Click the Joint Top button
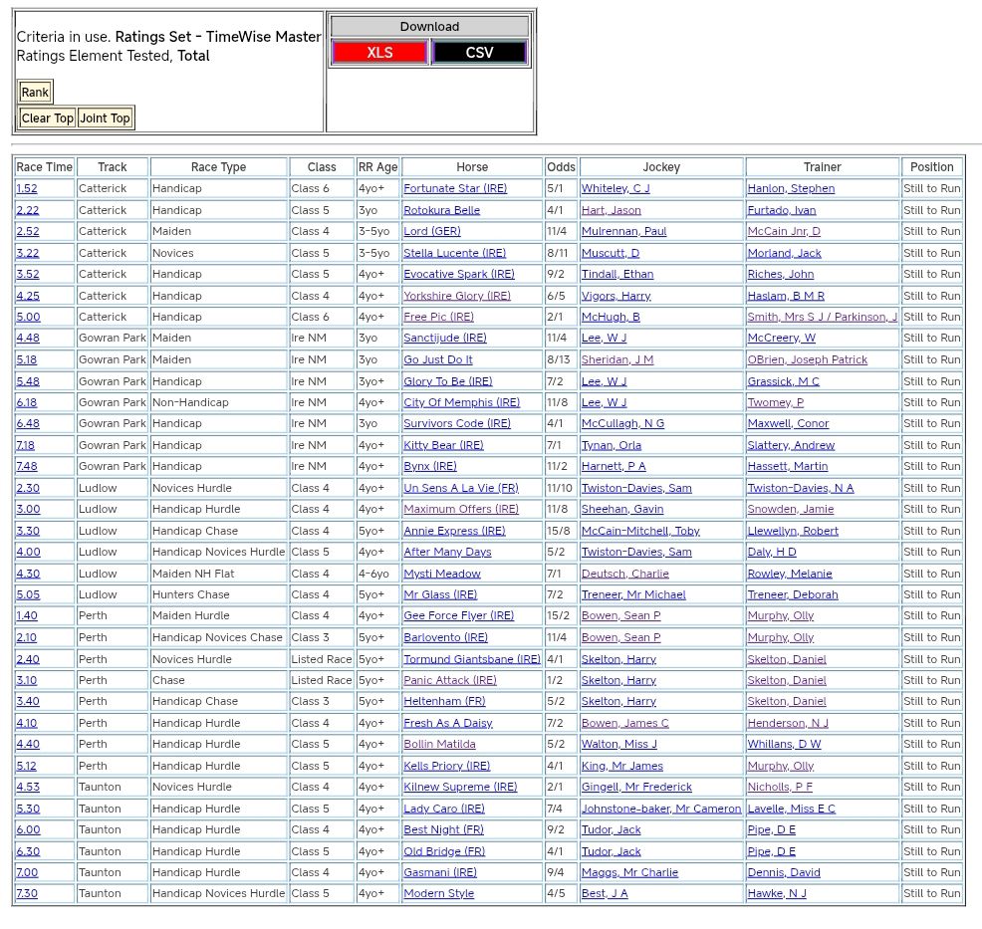Image resolution: width=982 pixels, height=929 pixels. (x=106, y=118)
